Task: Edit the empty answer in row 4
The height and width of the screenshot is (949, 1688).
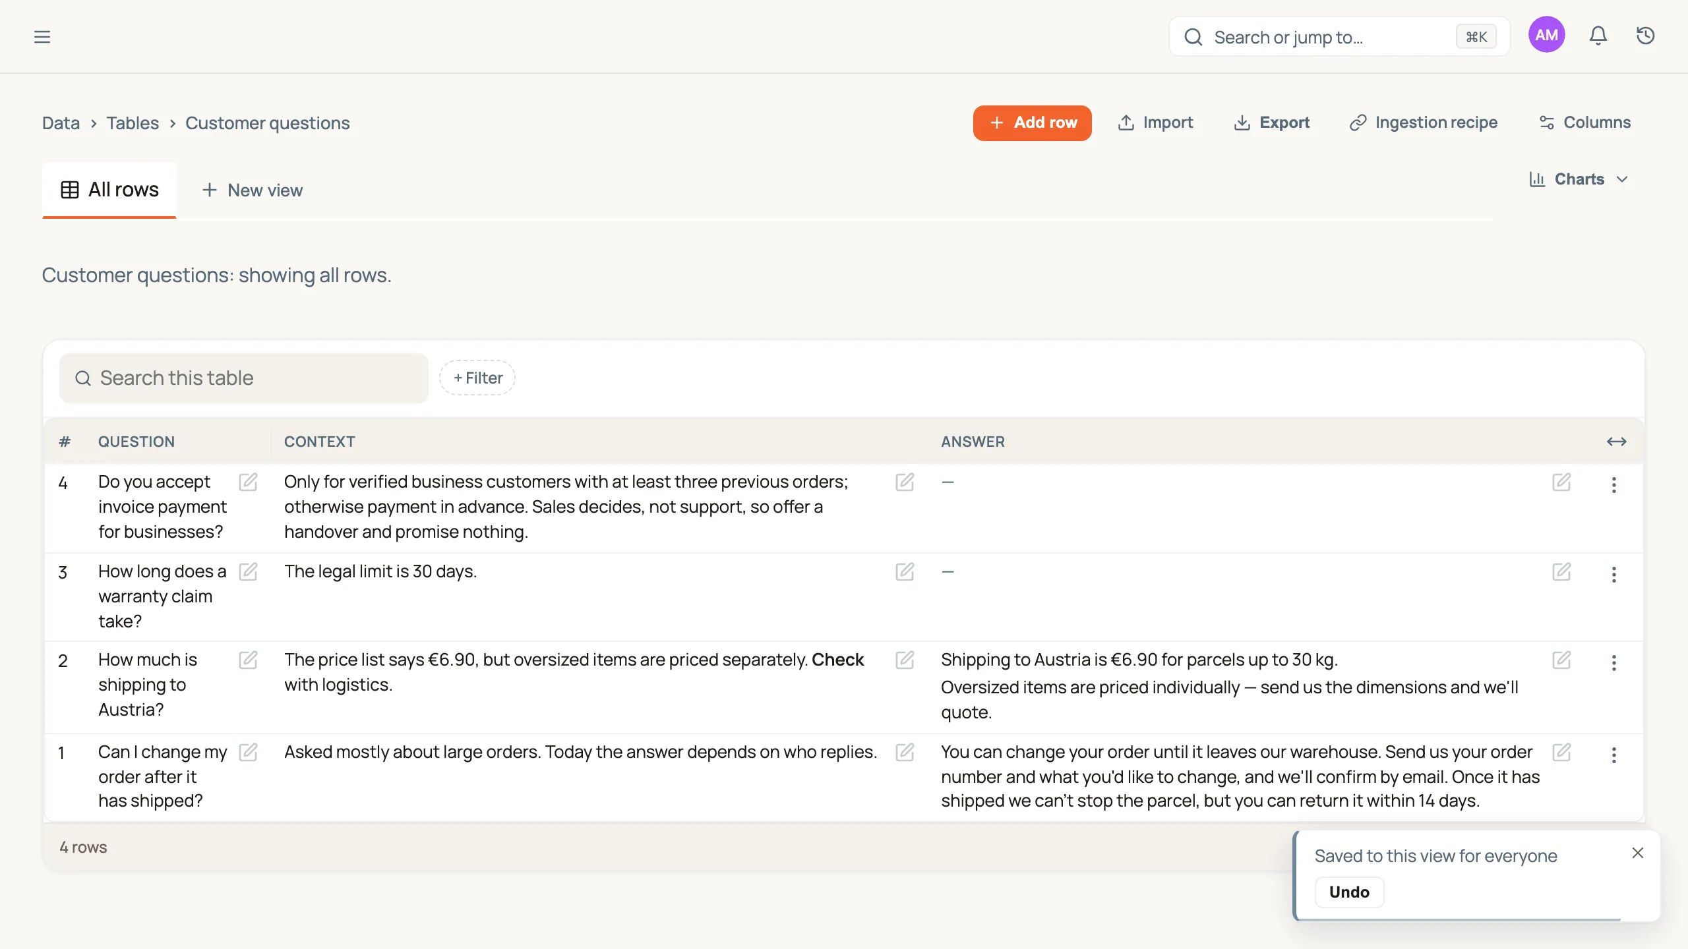Action: 1561,482
